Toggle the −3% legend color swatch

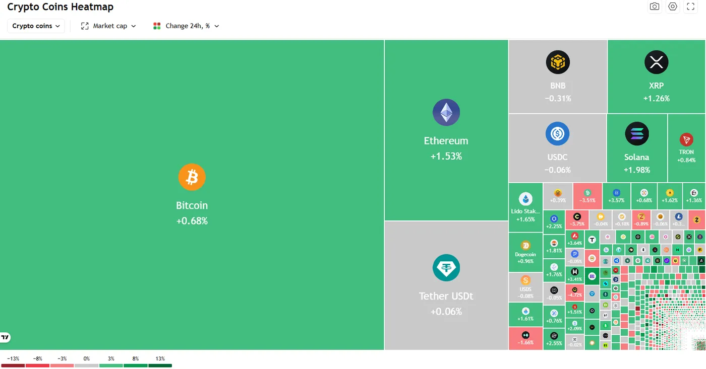62,365
